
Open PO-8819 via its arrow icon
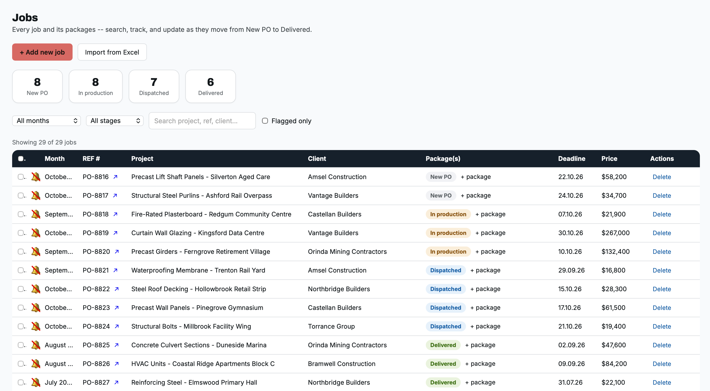click(116, 233)
